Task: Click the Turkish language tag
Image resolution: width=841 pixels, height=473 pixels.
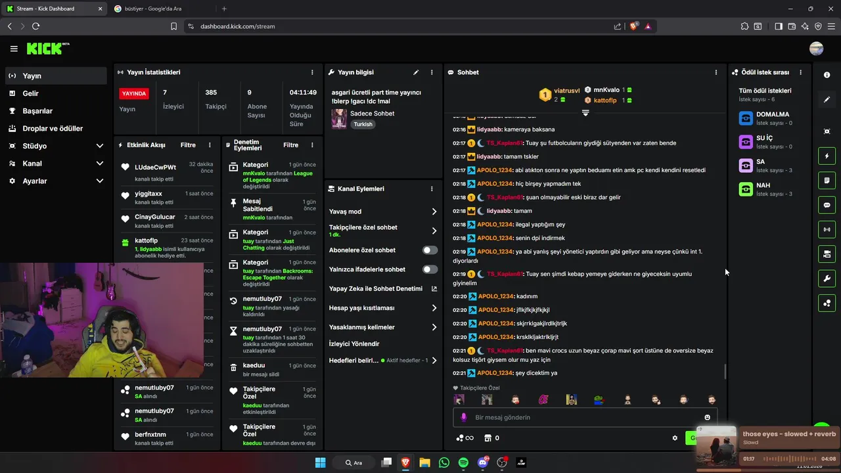Action: coord(363,124)
